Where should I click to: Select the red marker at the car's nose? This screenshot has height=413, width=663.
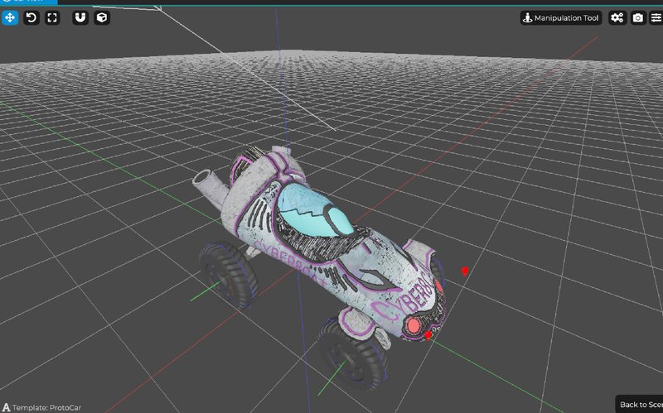click(428, 336)
